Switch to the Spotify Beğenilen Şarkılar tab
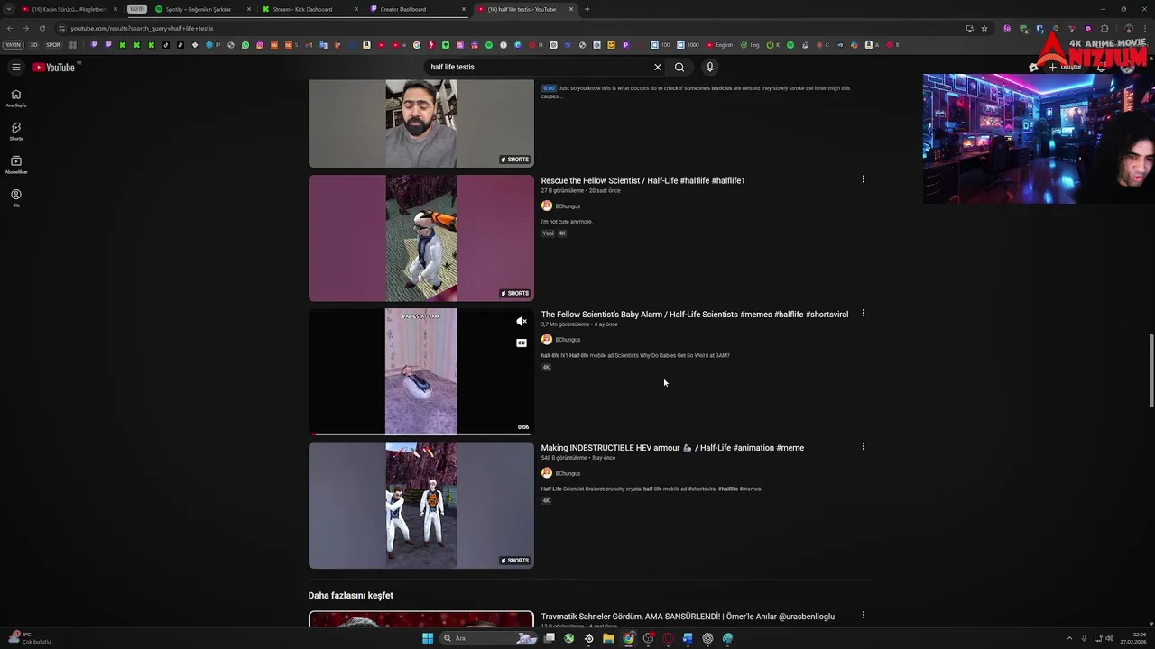Screen dimensions: 1155x649 (201, 9)
